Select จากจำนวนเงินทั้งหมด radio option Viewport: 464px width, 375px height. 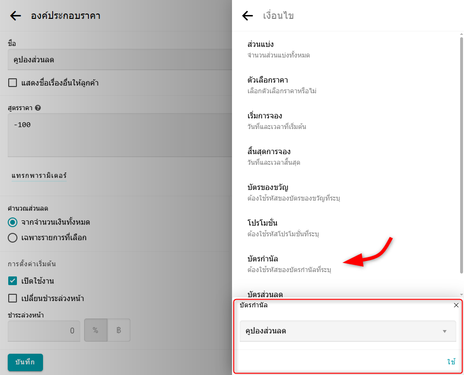13,222
